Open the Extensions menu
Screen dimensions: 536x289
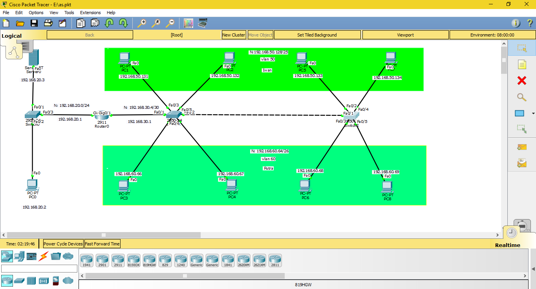pos(90,12)
